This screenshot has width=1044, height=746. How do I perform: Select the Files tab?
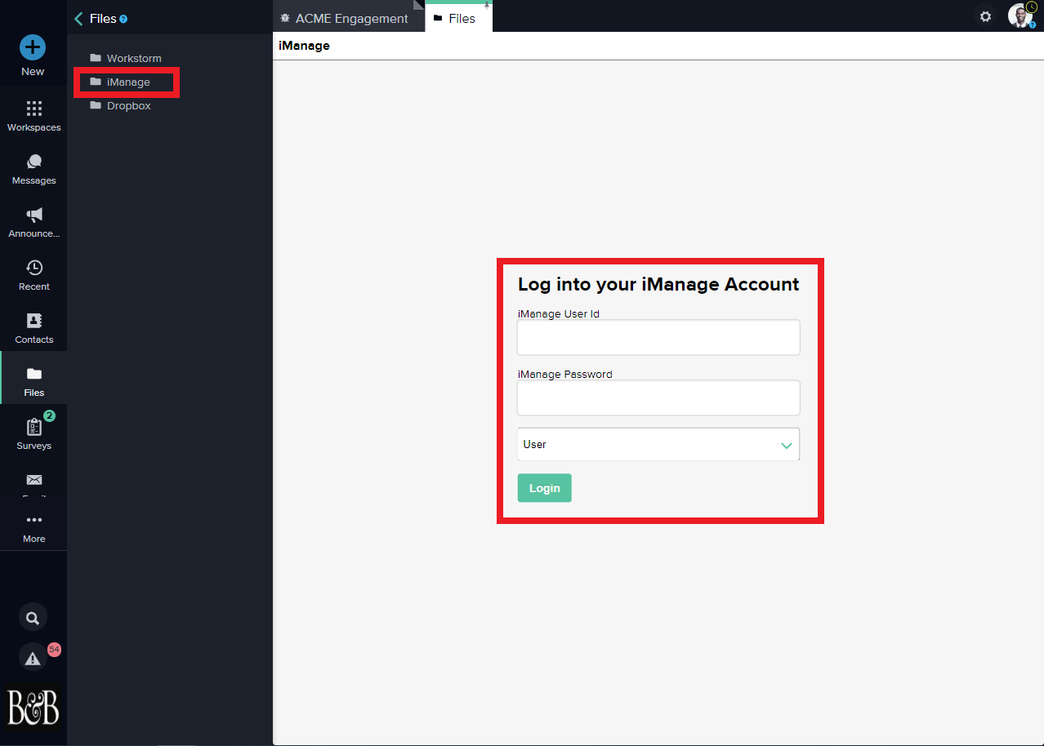(459, 17)
